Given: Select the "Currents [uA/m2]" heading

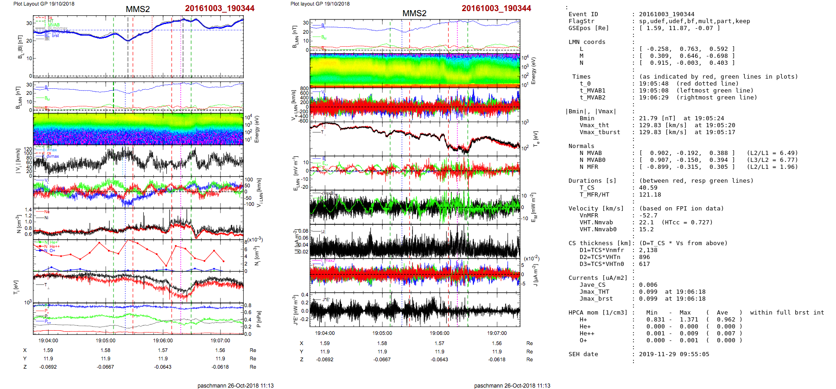Looking at the screenshot, I should click(x=598, y=278).
